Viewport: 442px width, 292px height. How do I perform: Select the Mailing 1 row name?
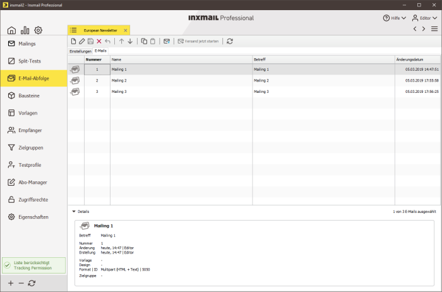point(119,70)
